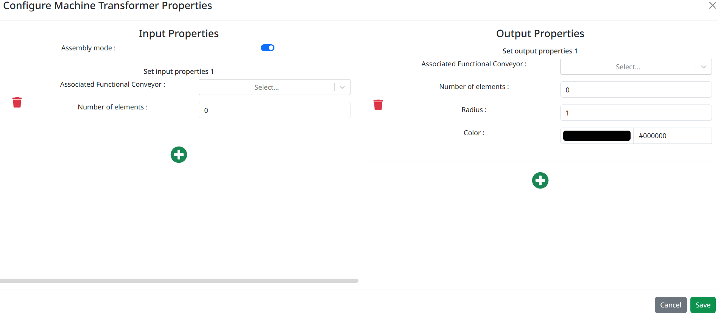Close the Configure Machine Transformer Properties dialog
Screen dimensions: 718x315
point(712,5)
